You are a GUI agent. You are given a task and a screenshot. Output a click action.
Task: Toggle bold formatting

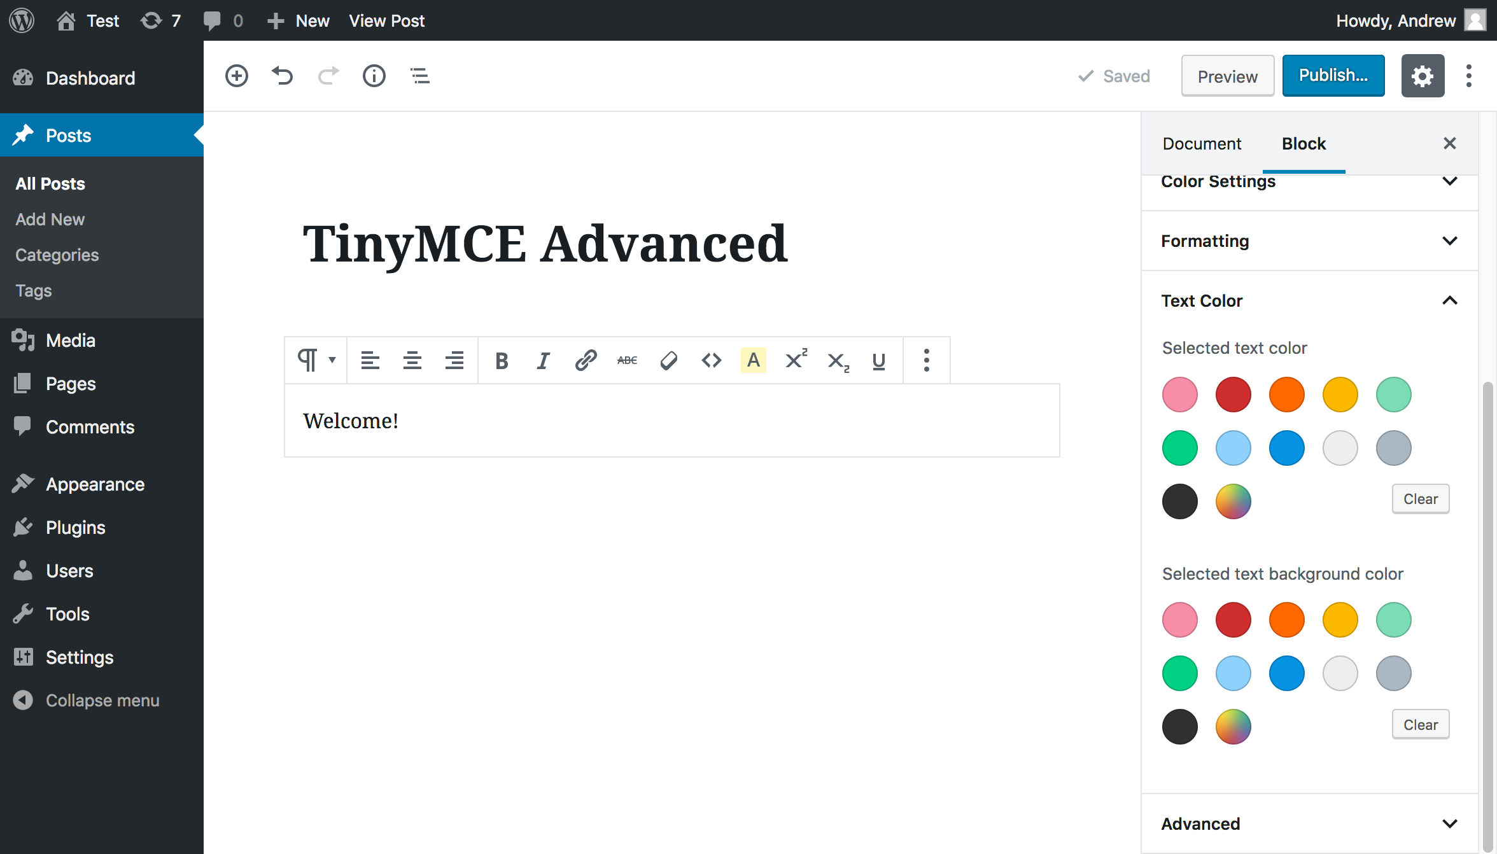tap(501, 360)
